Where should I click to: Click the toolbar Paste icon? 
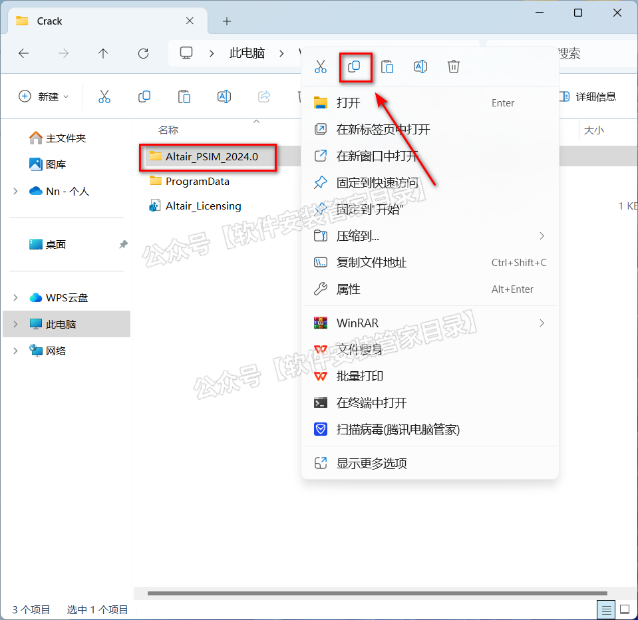point(184,96)
